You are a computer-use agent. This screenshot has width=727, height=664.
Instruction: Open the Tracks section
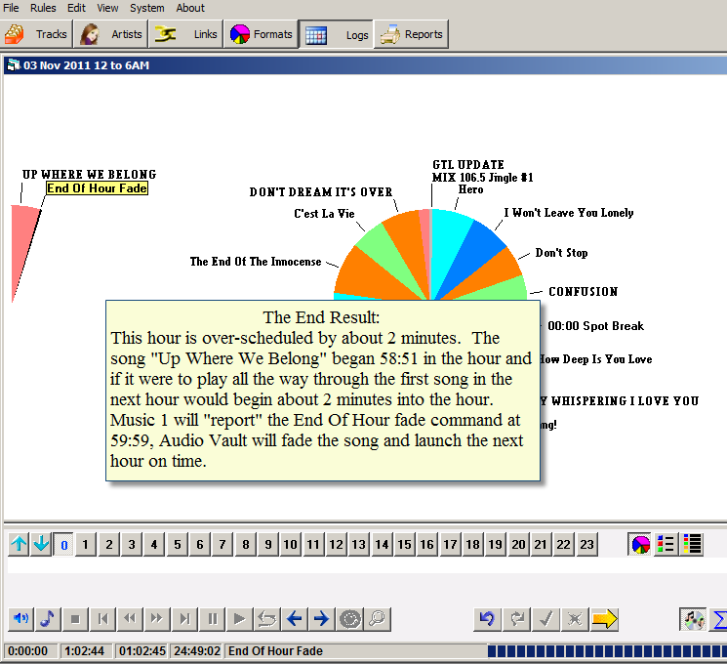point(36,34)
